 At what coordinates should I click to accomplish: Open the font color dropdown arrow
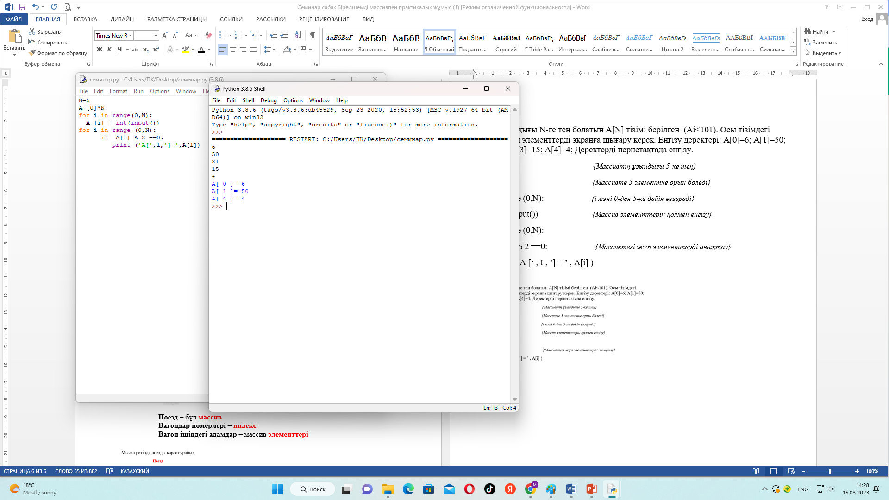(209, 50)
